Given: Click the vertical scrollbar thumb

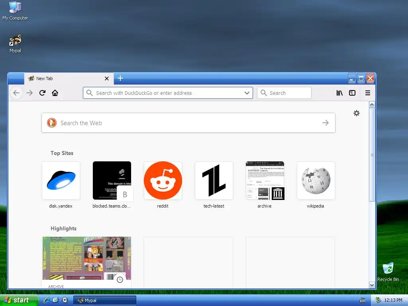Looking at the screenshot, I should pyautogui.click(x=372, y=155).
